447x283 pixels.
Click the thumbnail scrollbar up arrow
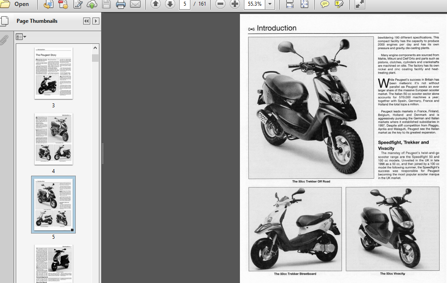95,48
